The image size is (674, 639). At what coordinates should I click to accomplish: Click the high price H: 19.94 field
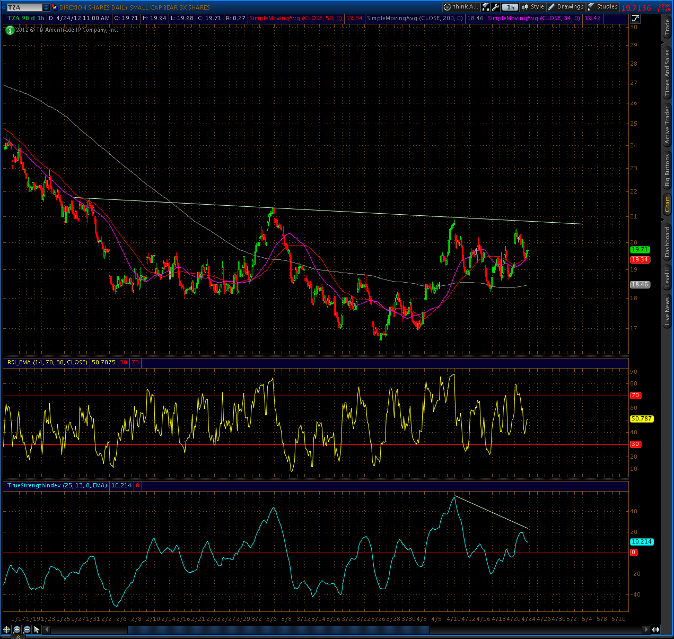point(154,19)
